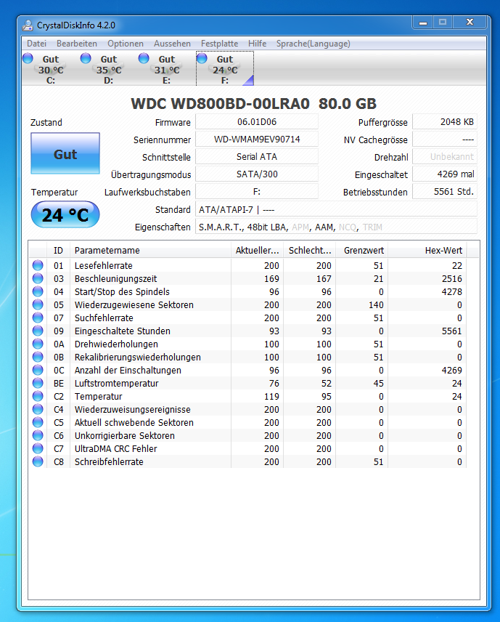The width and height of the screenshot is (500, 622).
Task: Open the Sprache(Language) menu
Action: coord(313,44)
